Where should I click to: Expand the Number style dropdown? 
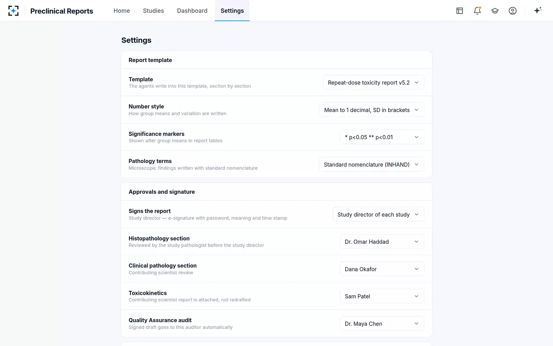[372, 110]
